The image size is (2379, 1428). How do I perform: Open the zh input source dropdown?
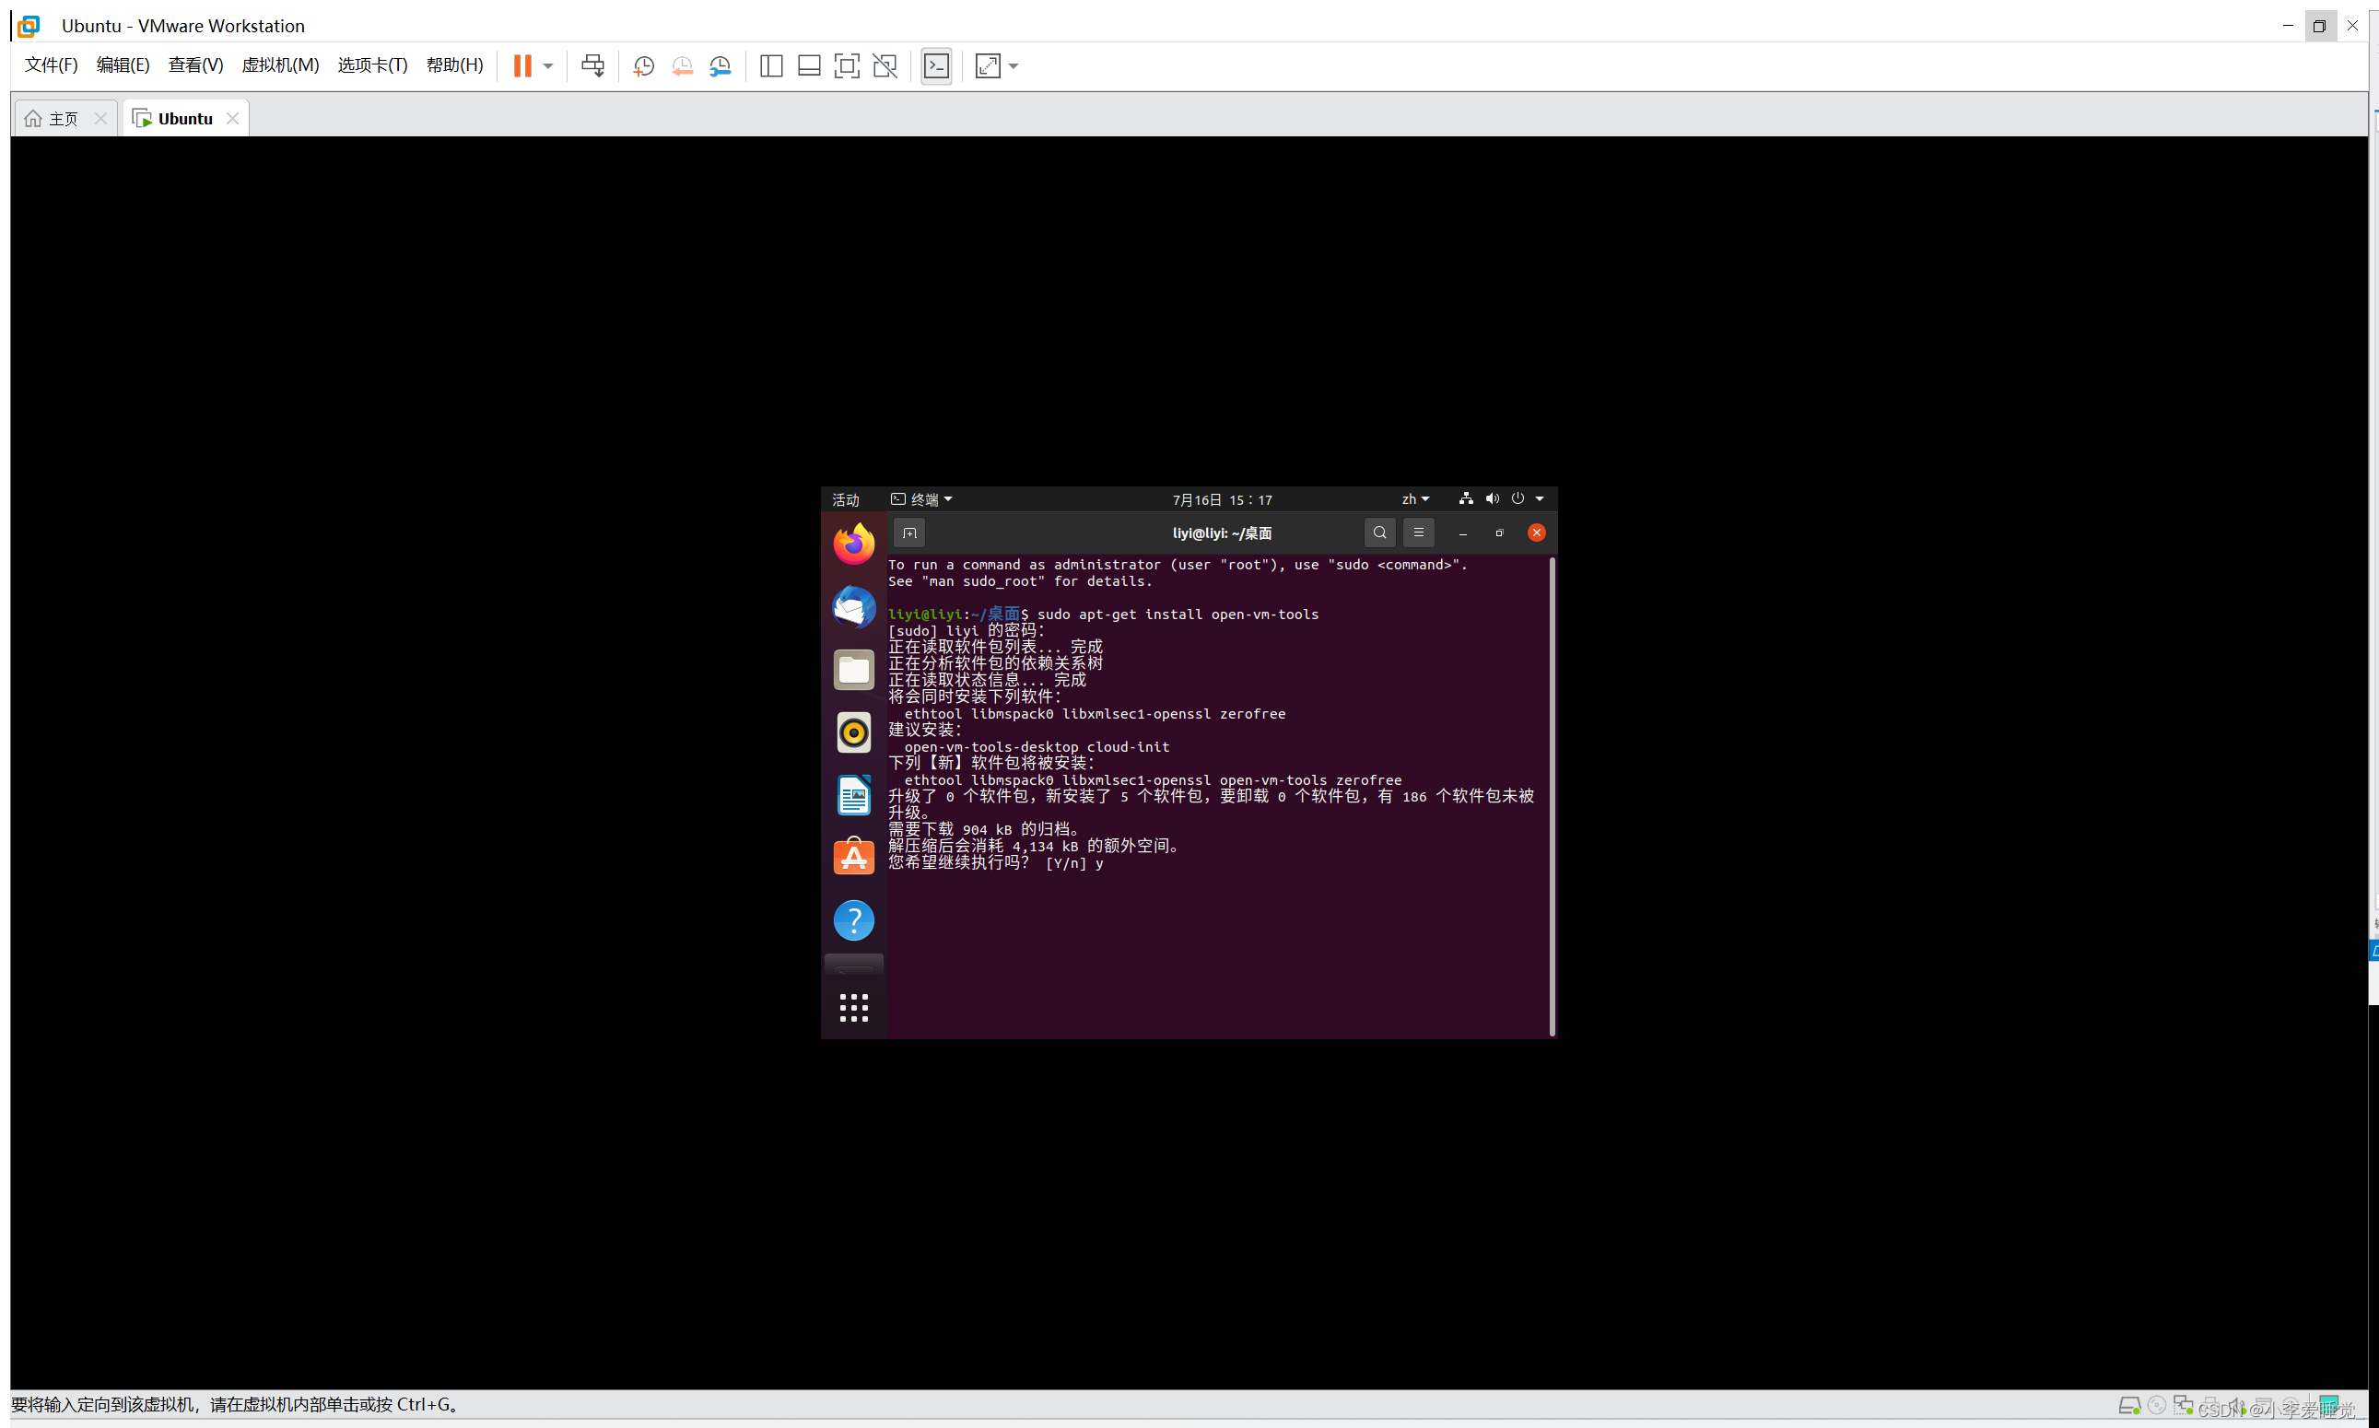1415,498
